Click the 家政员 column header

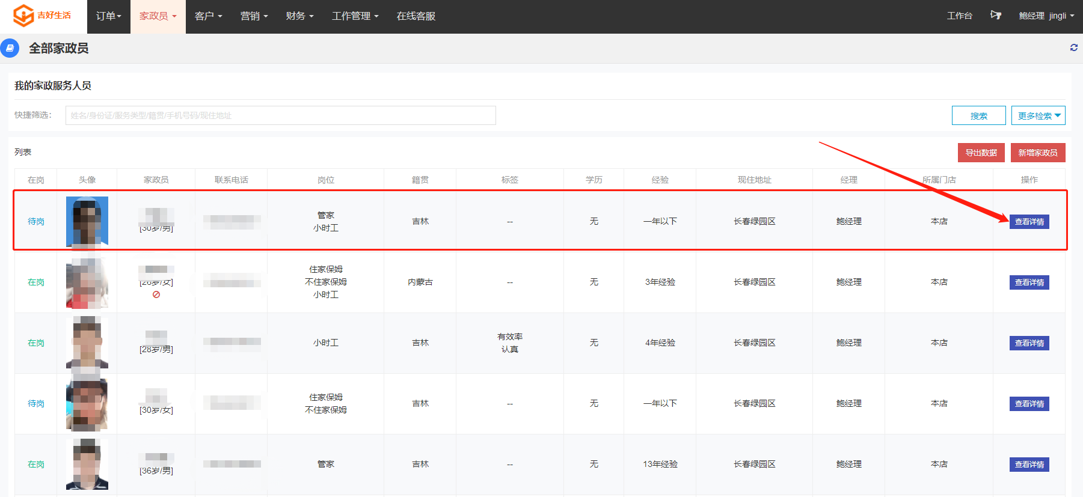(x=156, y=180)
